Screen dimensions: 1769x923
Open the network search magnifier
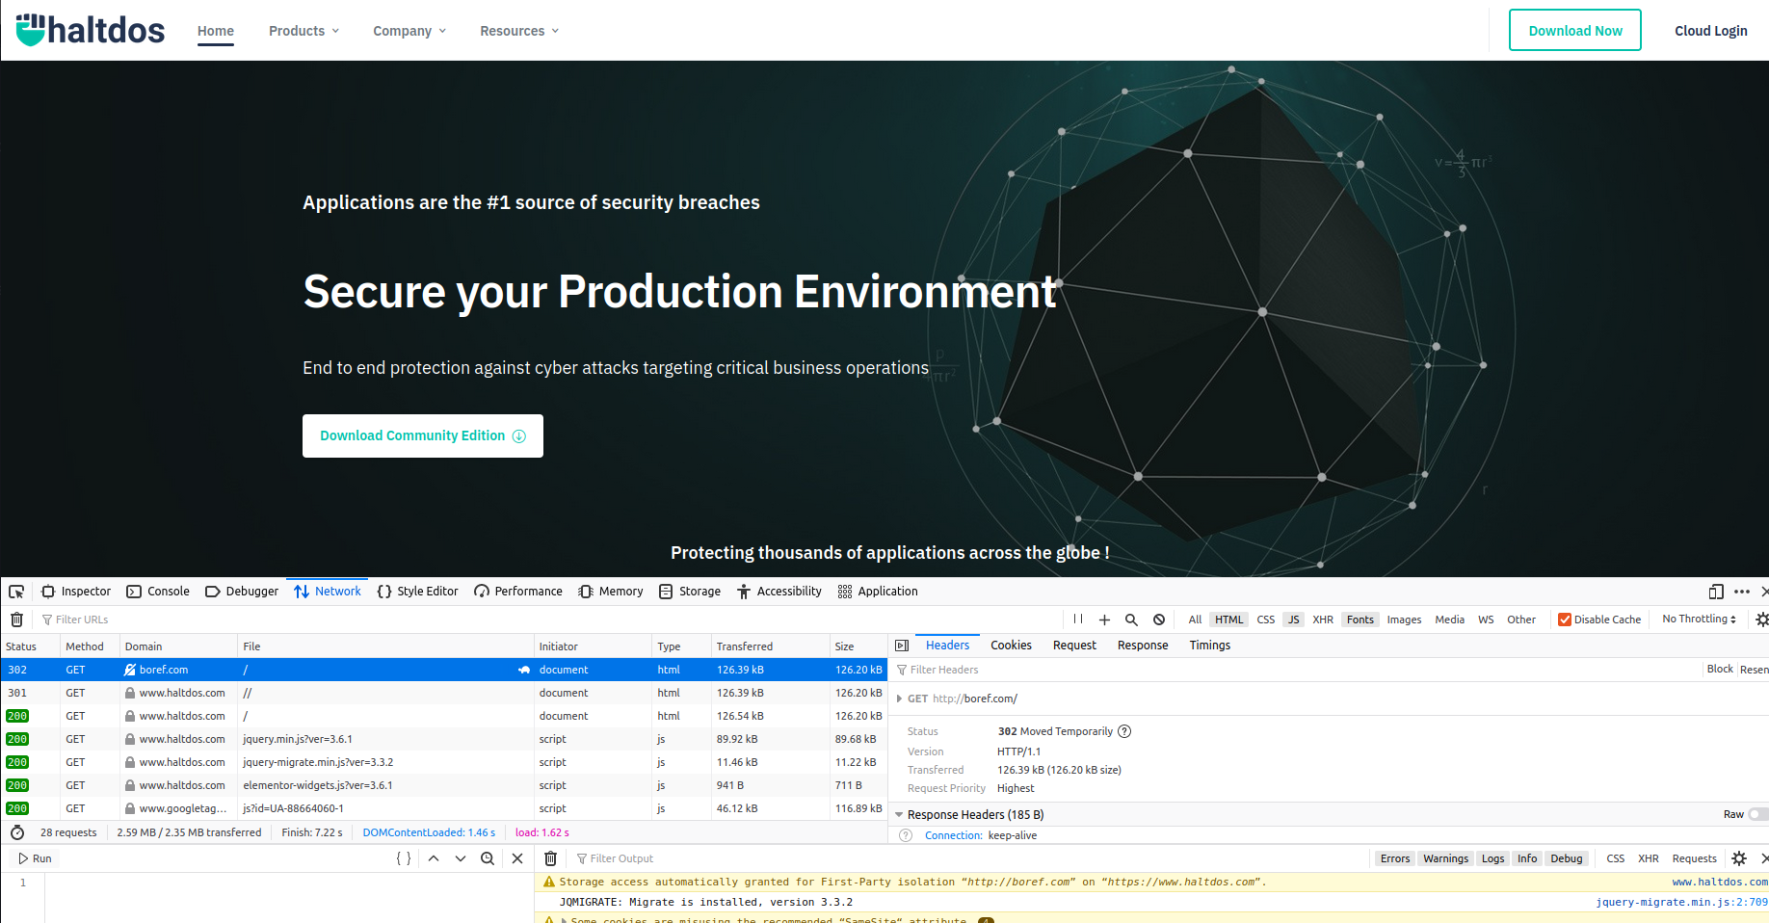tap(1131, 620)
